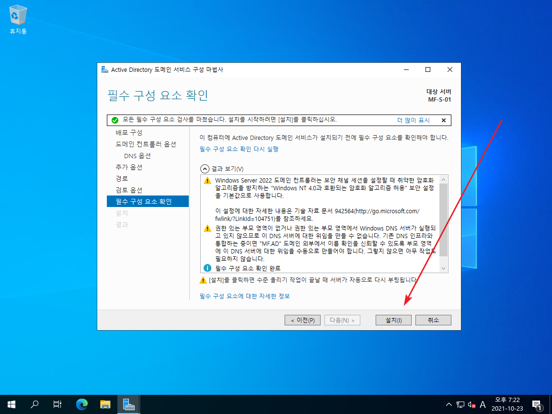Open taskbar search
552x414 pixels.
click(x=34, y=404)
